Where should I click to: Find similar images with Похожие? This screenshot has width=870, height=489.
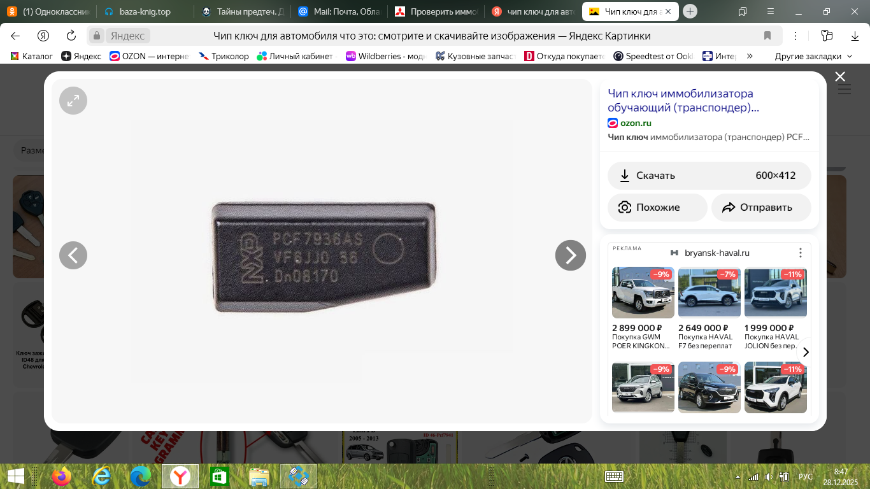[657, 208]
